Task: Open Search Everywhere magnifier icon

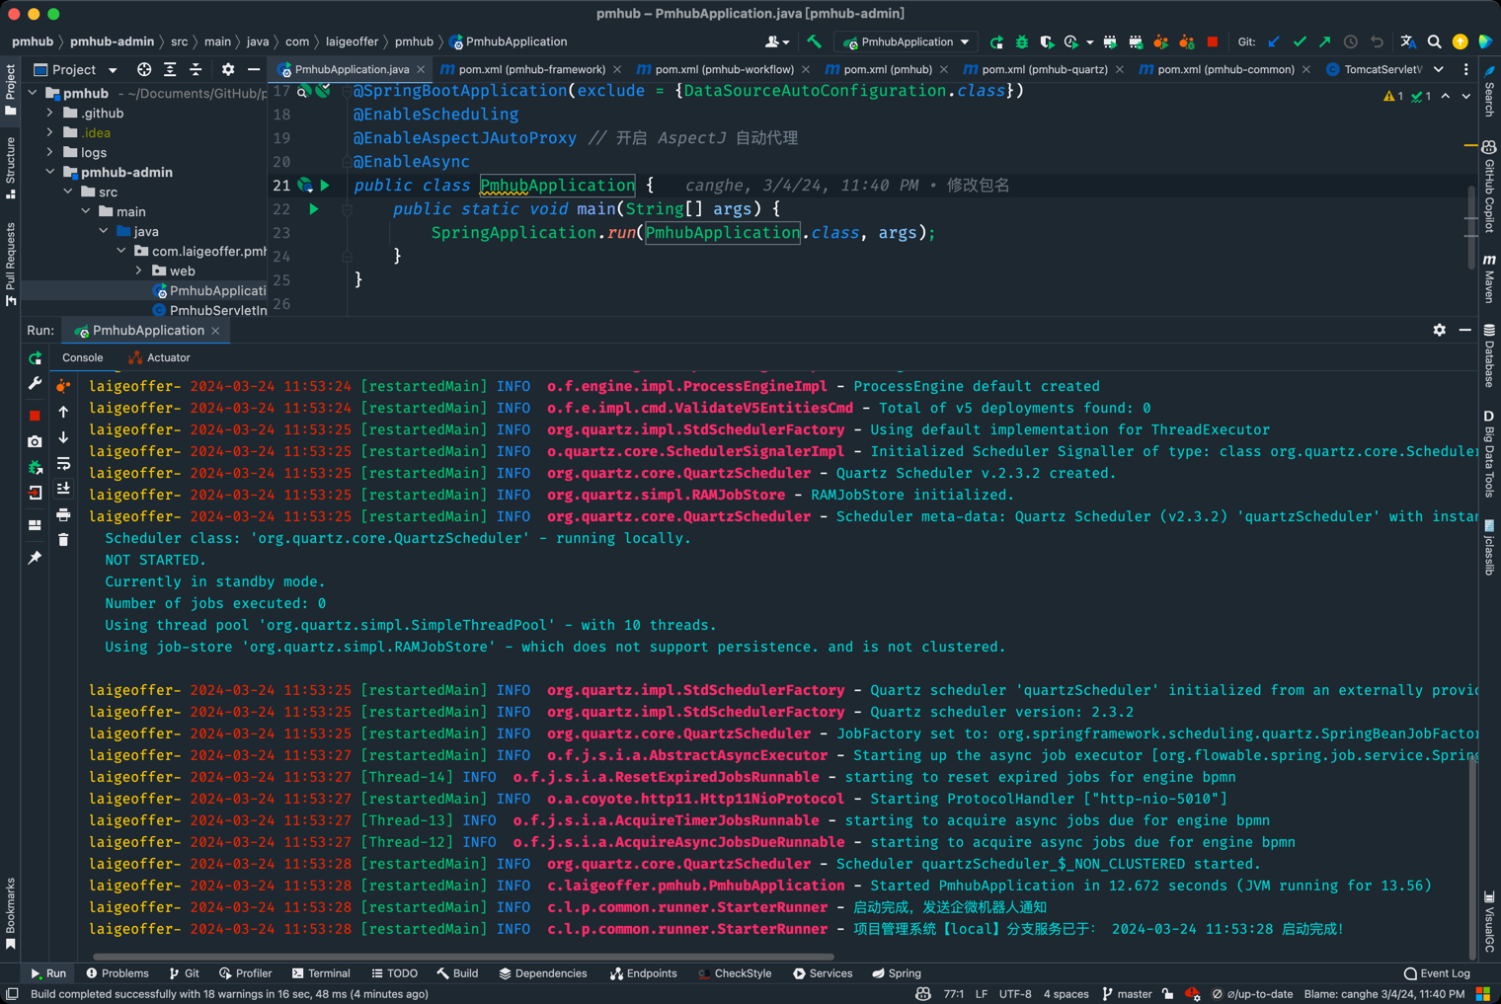Action: coord(1435,41)
